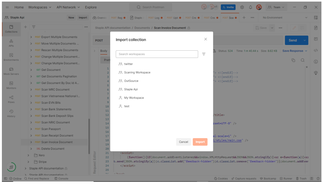The width and height of the screenshot is (323, 184).
Task: Close the Import collection dialog
Action: click(x=206, y=39)
